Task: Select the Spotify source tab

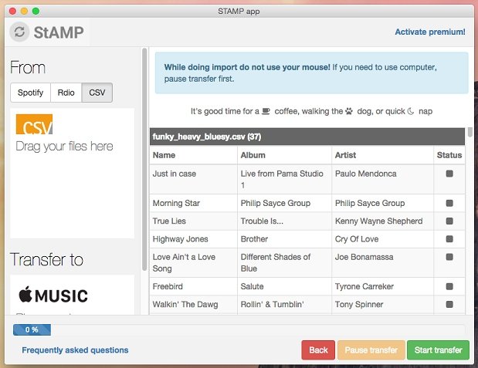Action: tap(30, 93)
